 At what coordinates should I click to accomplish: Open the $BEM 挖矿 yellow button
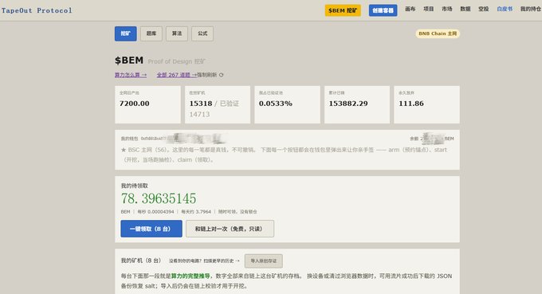pos(343,10)
